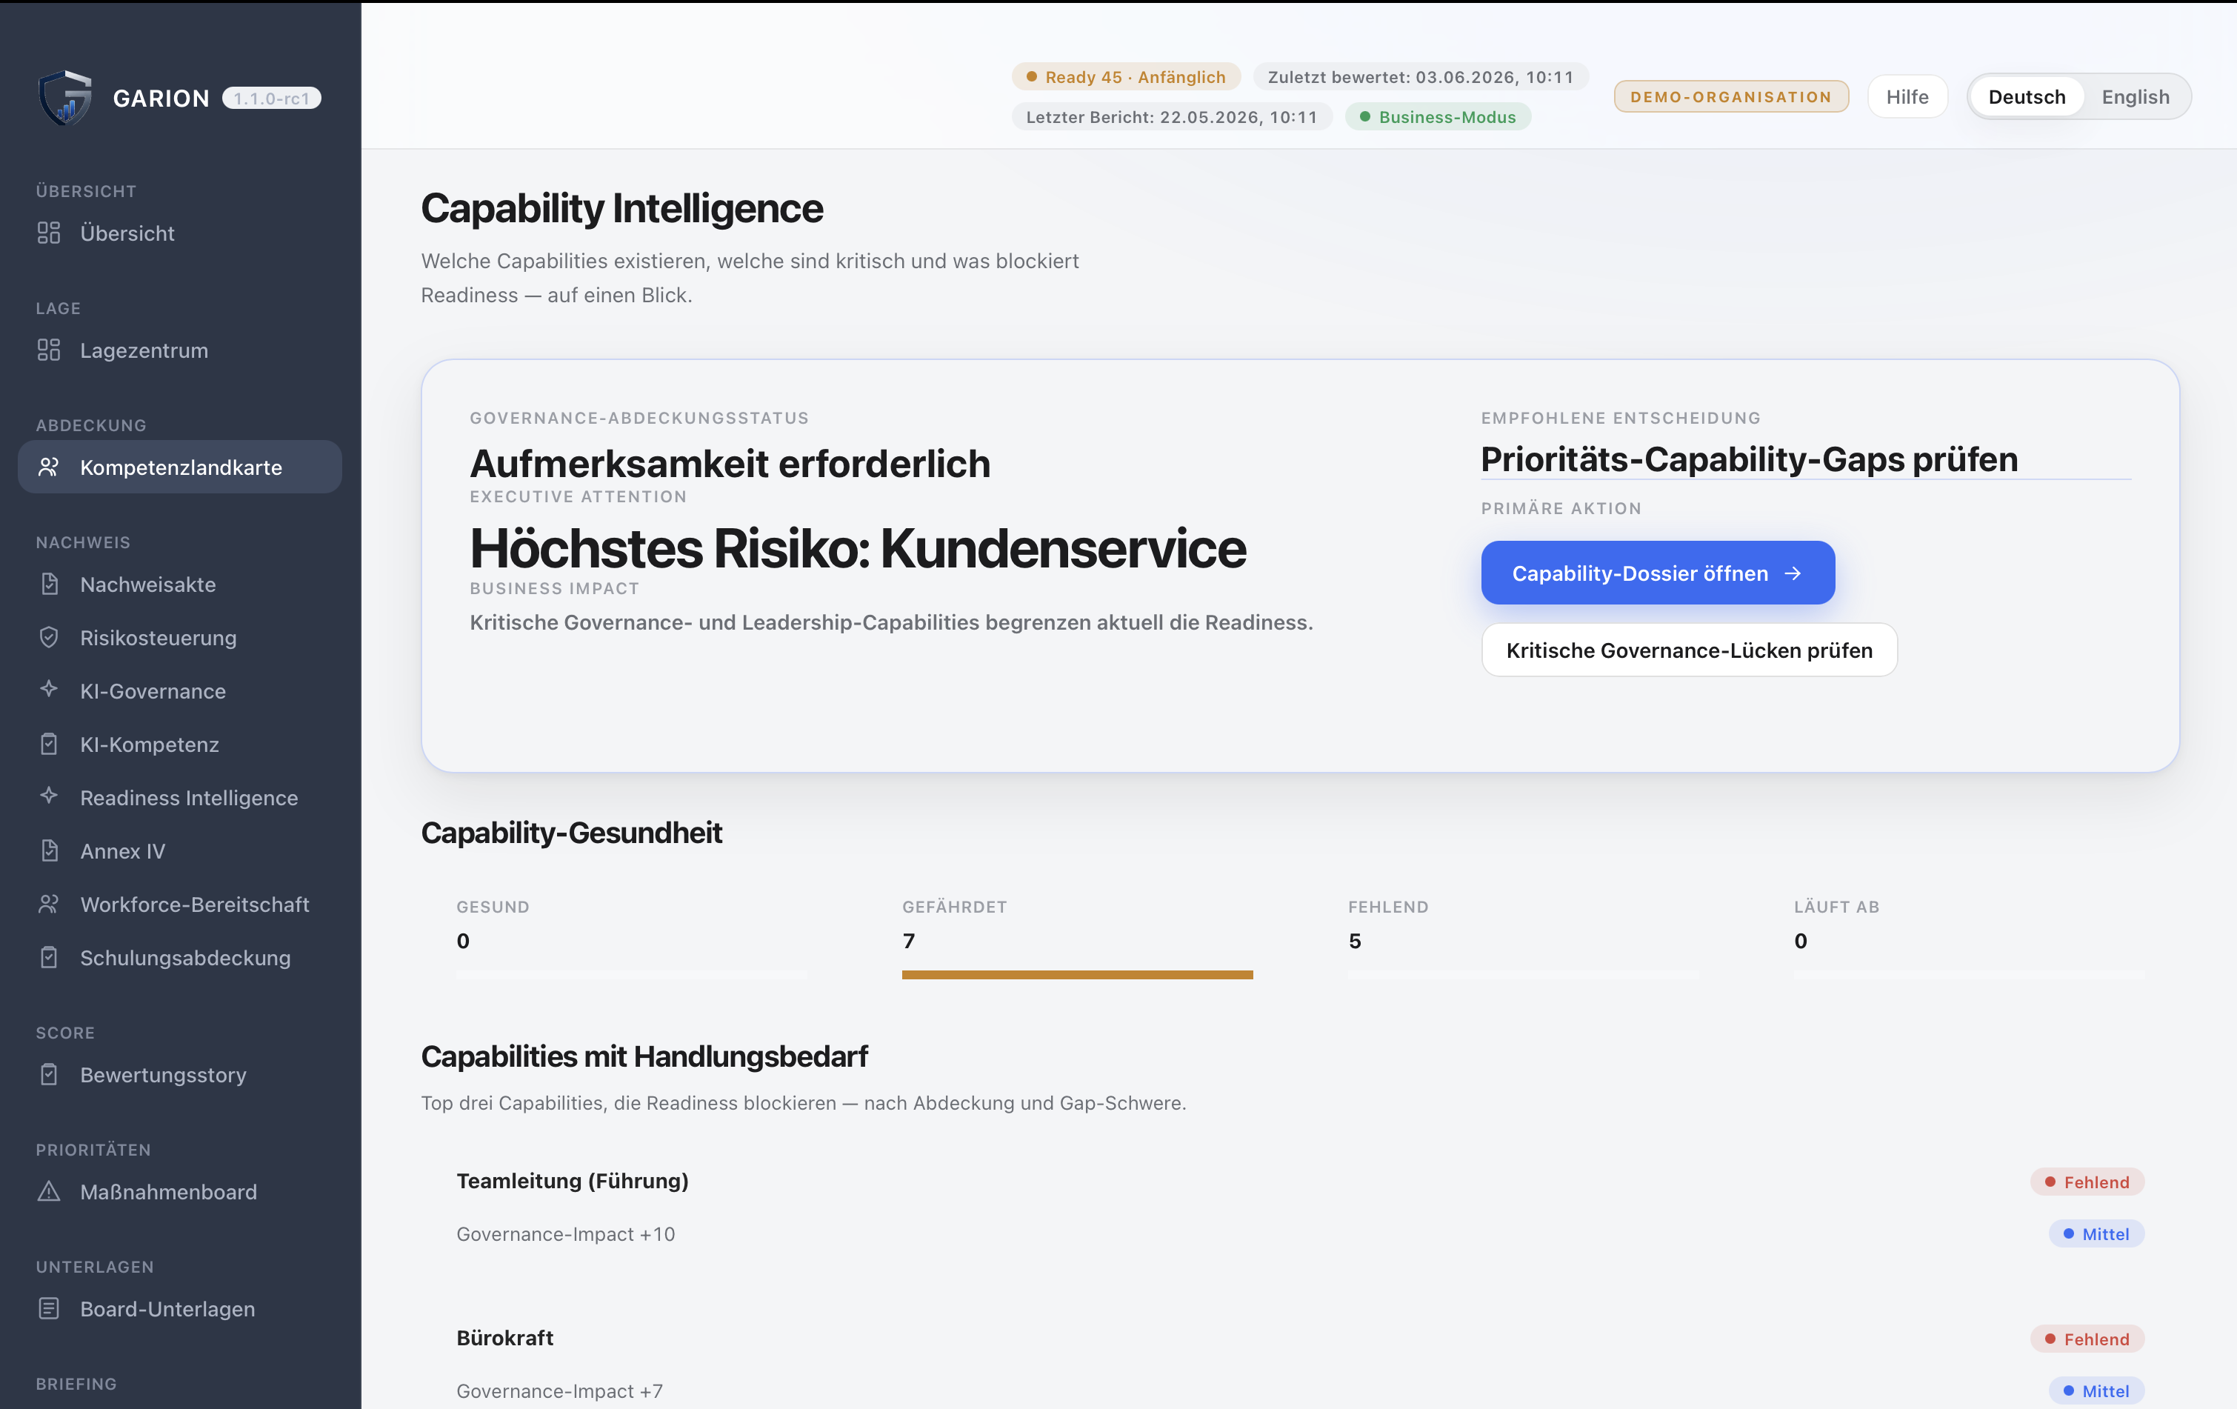Click the Hilfe button
The height and width of the screenshot is (1409, 2237).
[1907, 96]
